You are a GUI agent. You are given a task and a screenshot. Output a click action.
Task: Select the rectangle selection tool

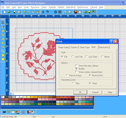[3, 23]
